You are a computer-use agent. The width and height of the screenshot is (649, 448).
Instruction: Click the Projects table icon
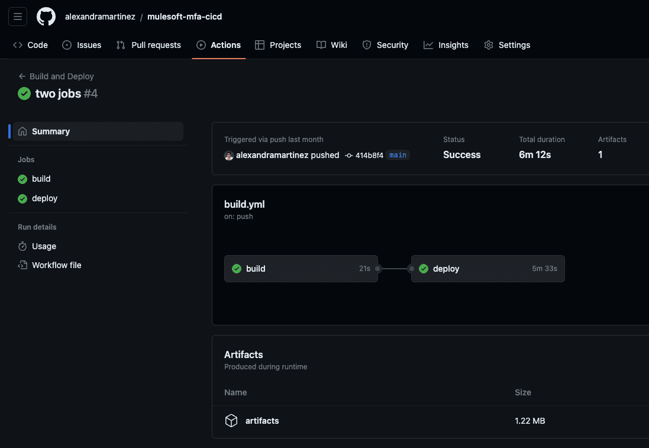260,45
